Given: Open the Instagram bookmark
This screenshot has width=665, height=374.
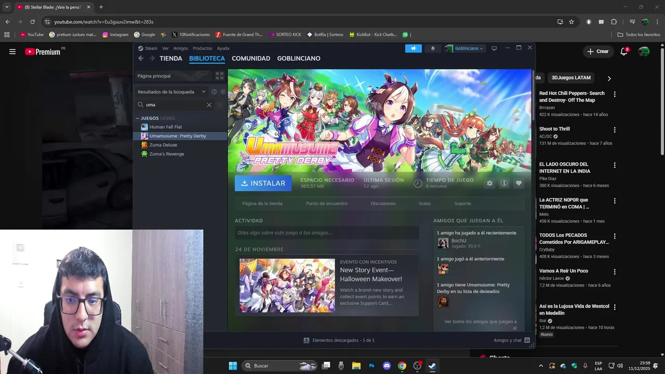Looking at the screenshot, I should 115,35.
